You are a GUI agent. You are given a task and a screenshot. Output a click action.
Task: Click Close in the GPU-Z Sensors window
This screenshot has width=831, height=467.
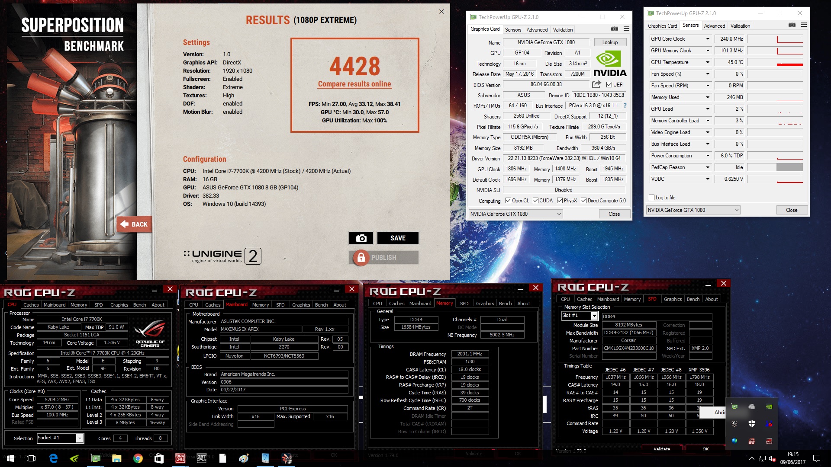[x=791, y=210]
